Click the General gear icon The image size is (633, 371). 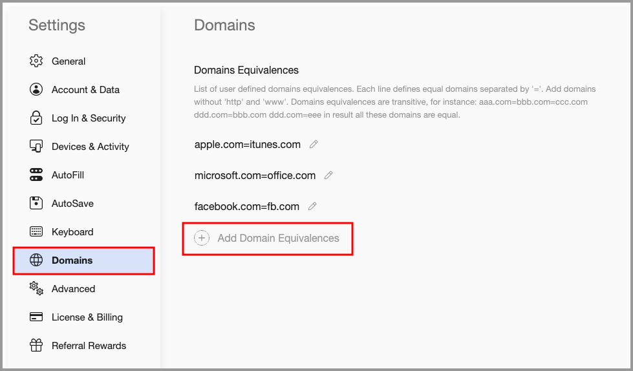pyautogui.click(x=36, y=61)
